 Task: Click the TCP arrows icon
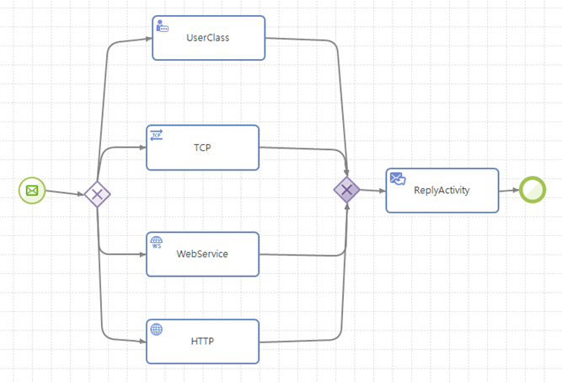pos(156,135)
